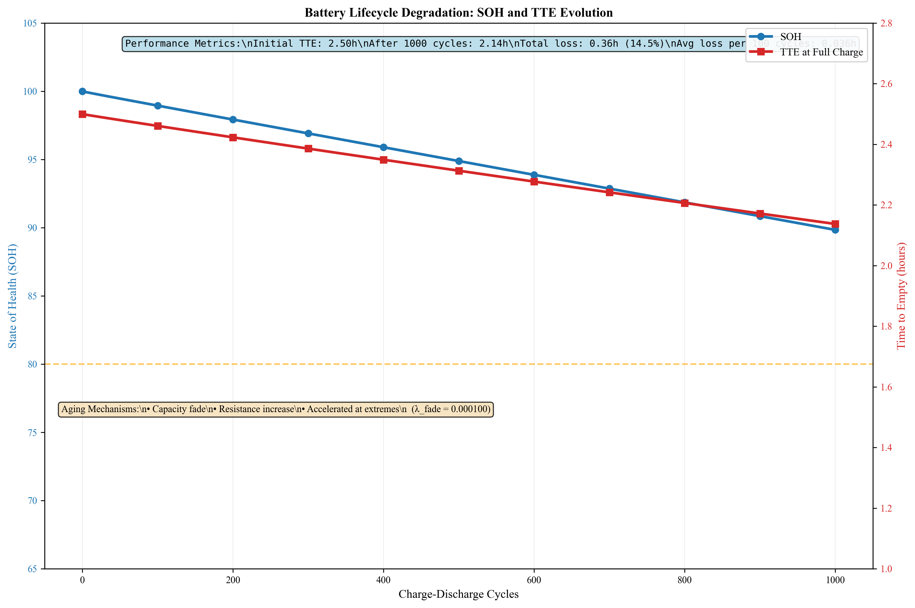Click the red TTE marker at 600 cycles
This screenshot has height=608, width=915.
[534, 182]
